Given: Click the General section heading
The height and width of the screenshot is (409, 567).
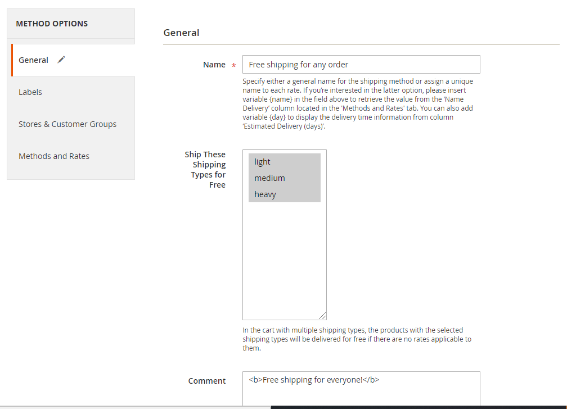Looking at the screenshot, I should click(181, 33).
